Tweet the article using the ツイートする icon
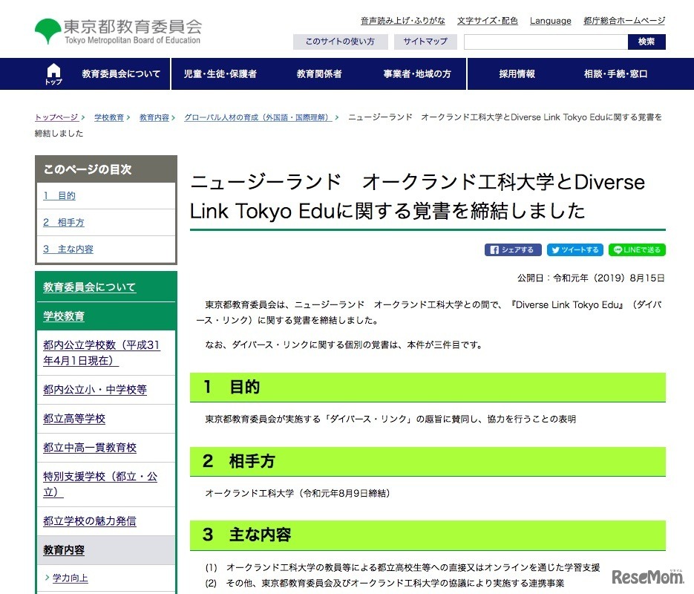 point(575,249)
